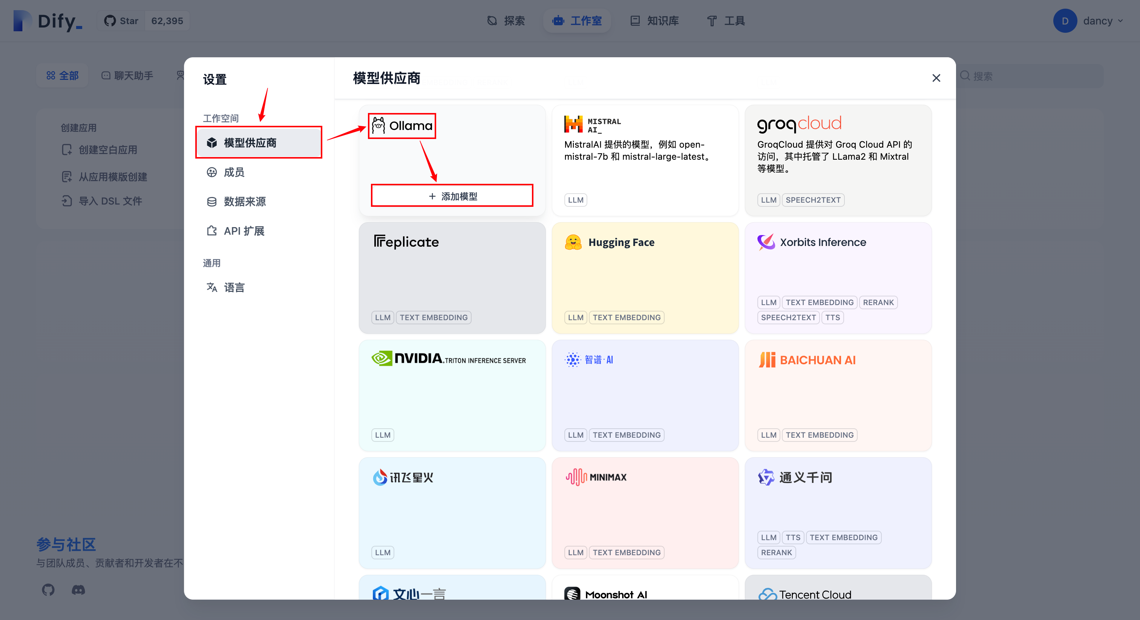Viewport: 1140px width, 620px height.
Task: Click the 模型供应商 cube icon
Action: 212,142
